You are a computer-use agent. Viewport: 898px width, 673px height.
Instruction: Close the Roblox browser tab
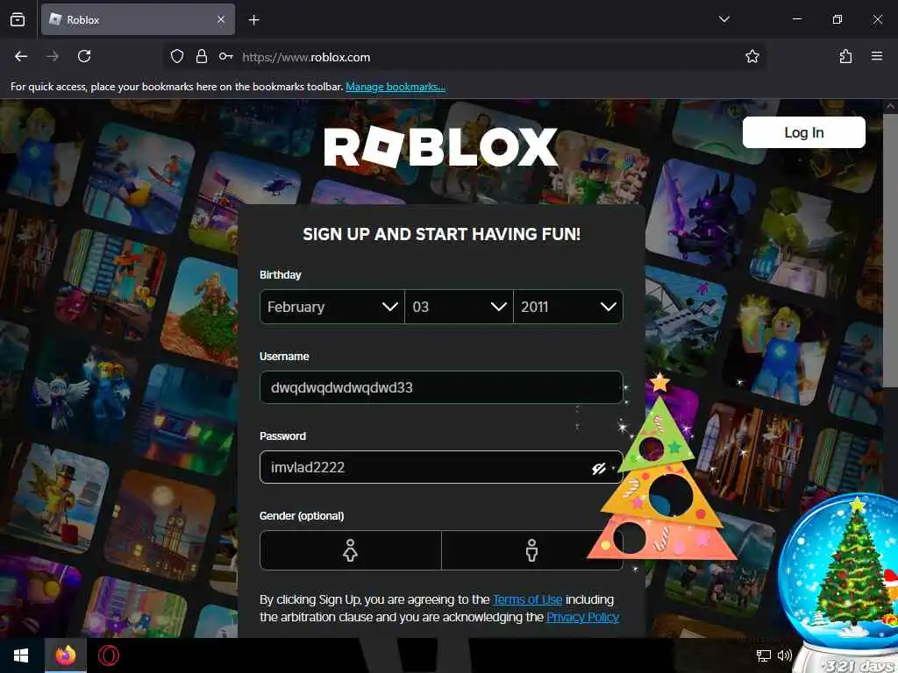pyautogui.click(x=221, y=19)
